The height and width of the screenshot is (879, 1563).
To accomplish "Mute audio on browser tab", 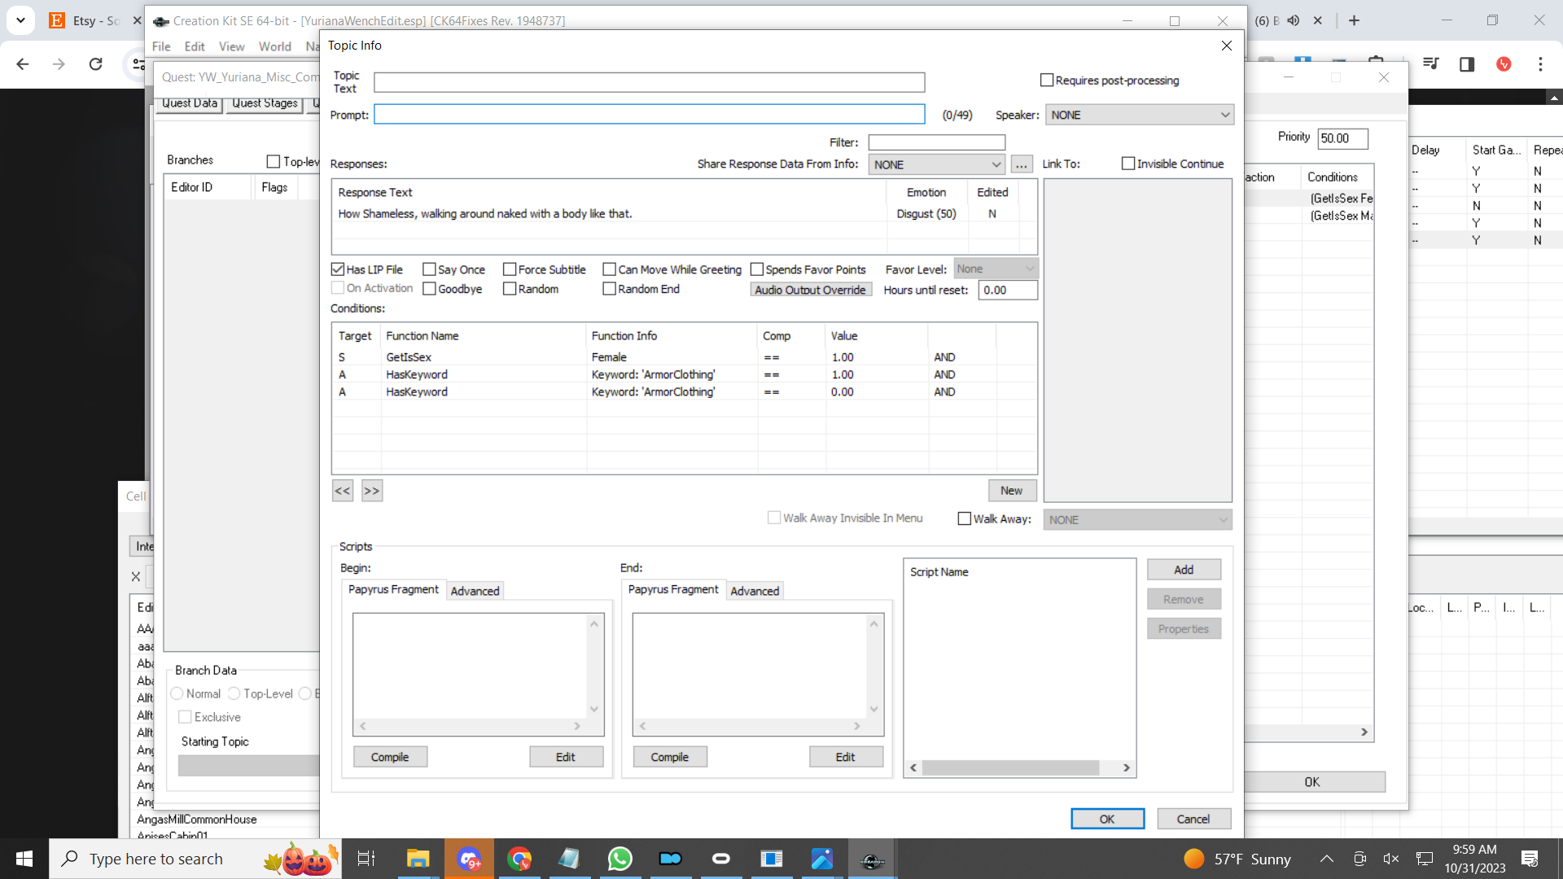I will 1294,20.
